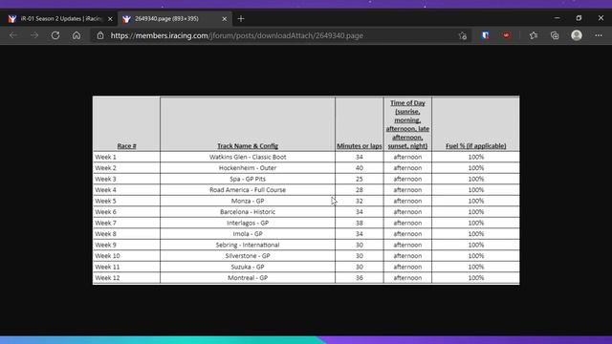Click 'Monza - GP' cell
This screenshot has width=612, height=344.
tap(248, 201)
